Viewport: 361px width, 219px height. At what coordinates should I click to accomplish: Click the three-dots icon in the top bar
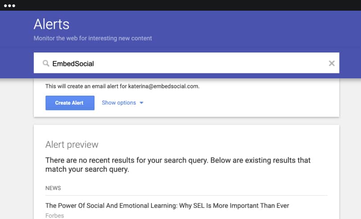tap(10, 6)
